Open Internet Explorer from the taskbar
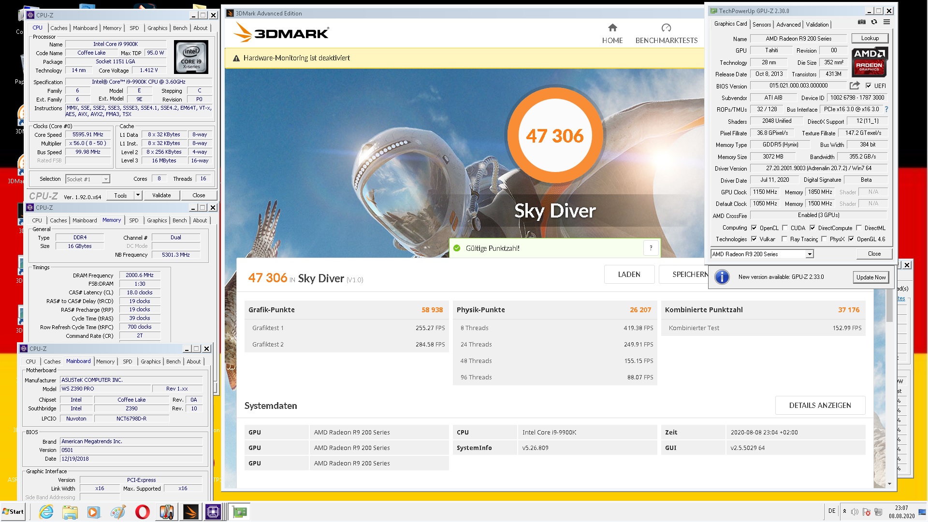The image size is (928, 522). pyautogui.click(x=46, y=512)
